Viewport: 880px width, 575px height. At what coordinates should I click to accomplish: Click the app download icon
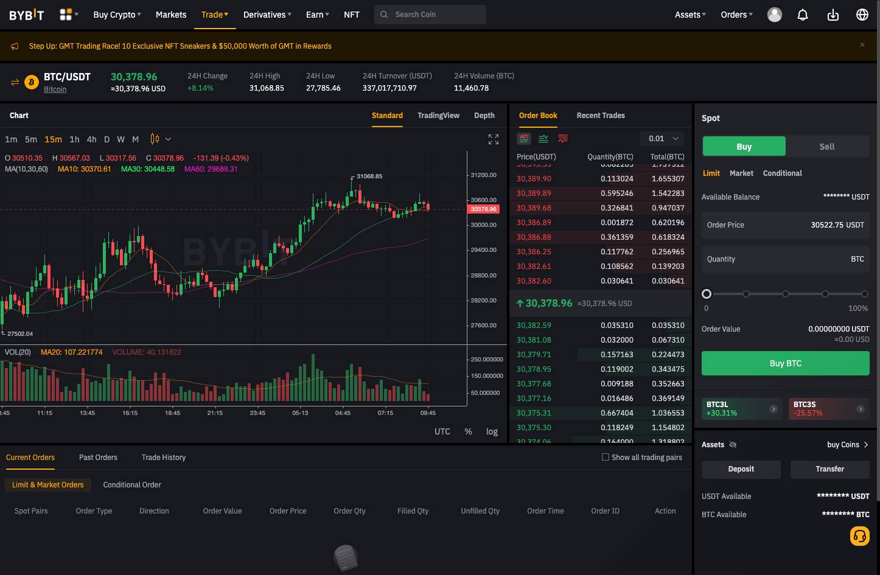click(x=833, y=15)
